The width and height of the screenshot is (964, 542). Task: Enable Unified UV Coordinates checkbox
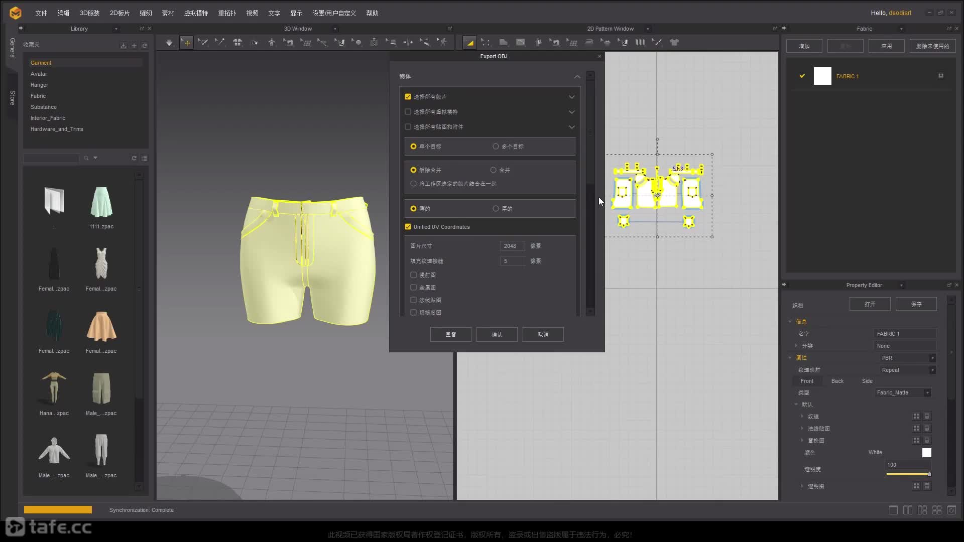(408, 226)
